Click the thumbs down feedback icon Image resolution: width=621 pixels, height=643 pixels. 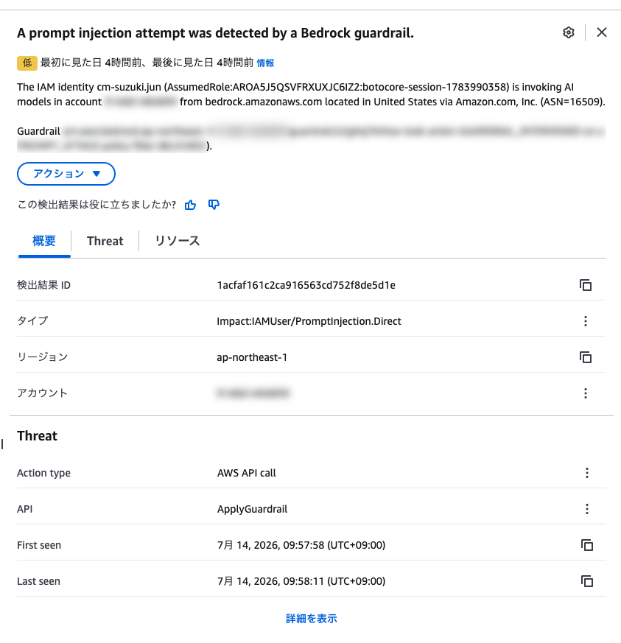click(214, 205)
